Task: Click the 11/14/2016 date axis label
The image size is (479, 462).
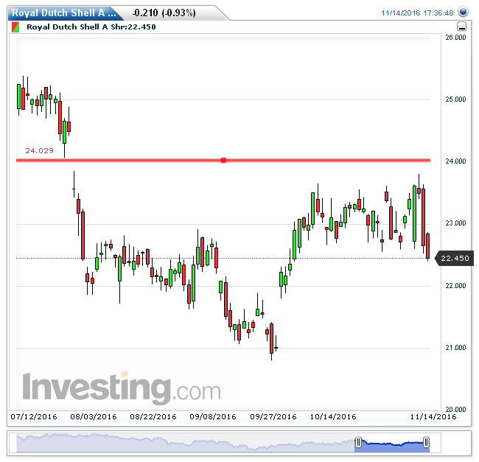Action: (x=433, y=417)
